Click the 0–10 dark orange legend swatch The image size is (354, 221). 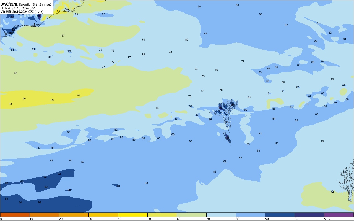click(15, 215)
